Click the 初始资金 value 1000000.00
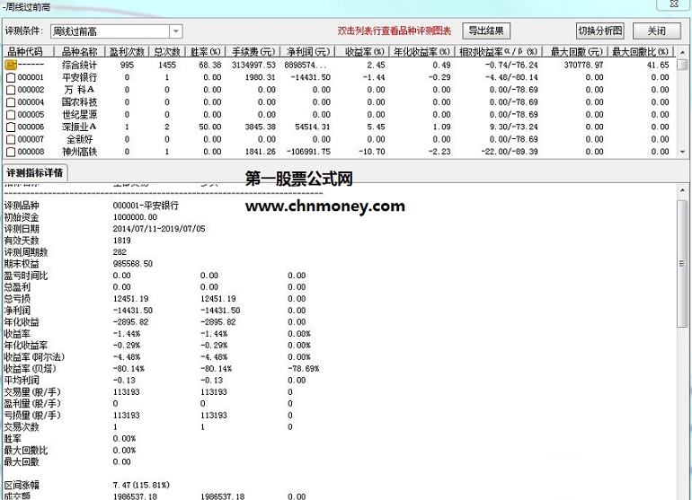 click(135, 217)
